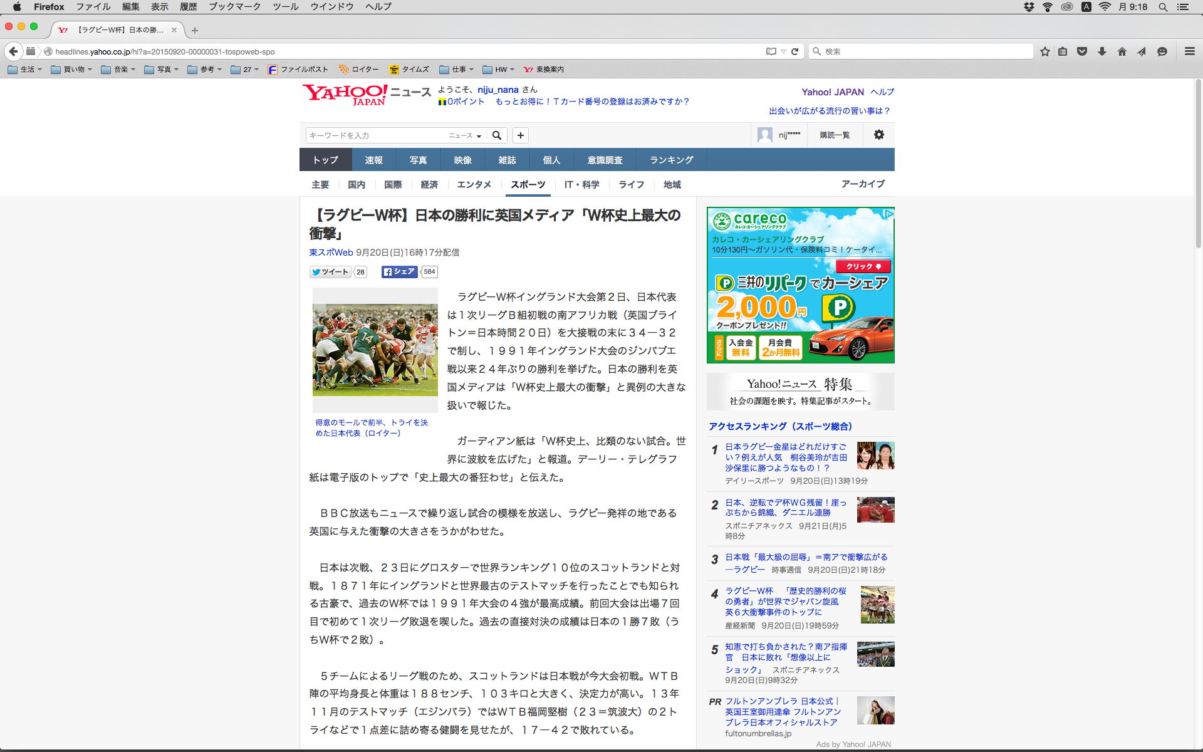Image resolution: width=1203 pixels, height=752 pixels.
Task: Open the URL history dropdown arrow
Action: click(783, 52)
